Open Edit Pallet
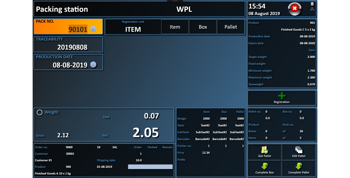The image size is (350, 178). [299, 150]
